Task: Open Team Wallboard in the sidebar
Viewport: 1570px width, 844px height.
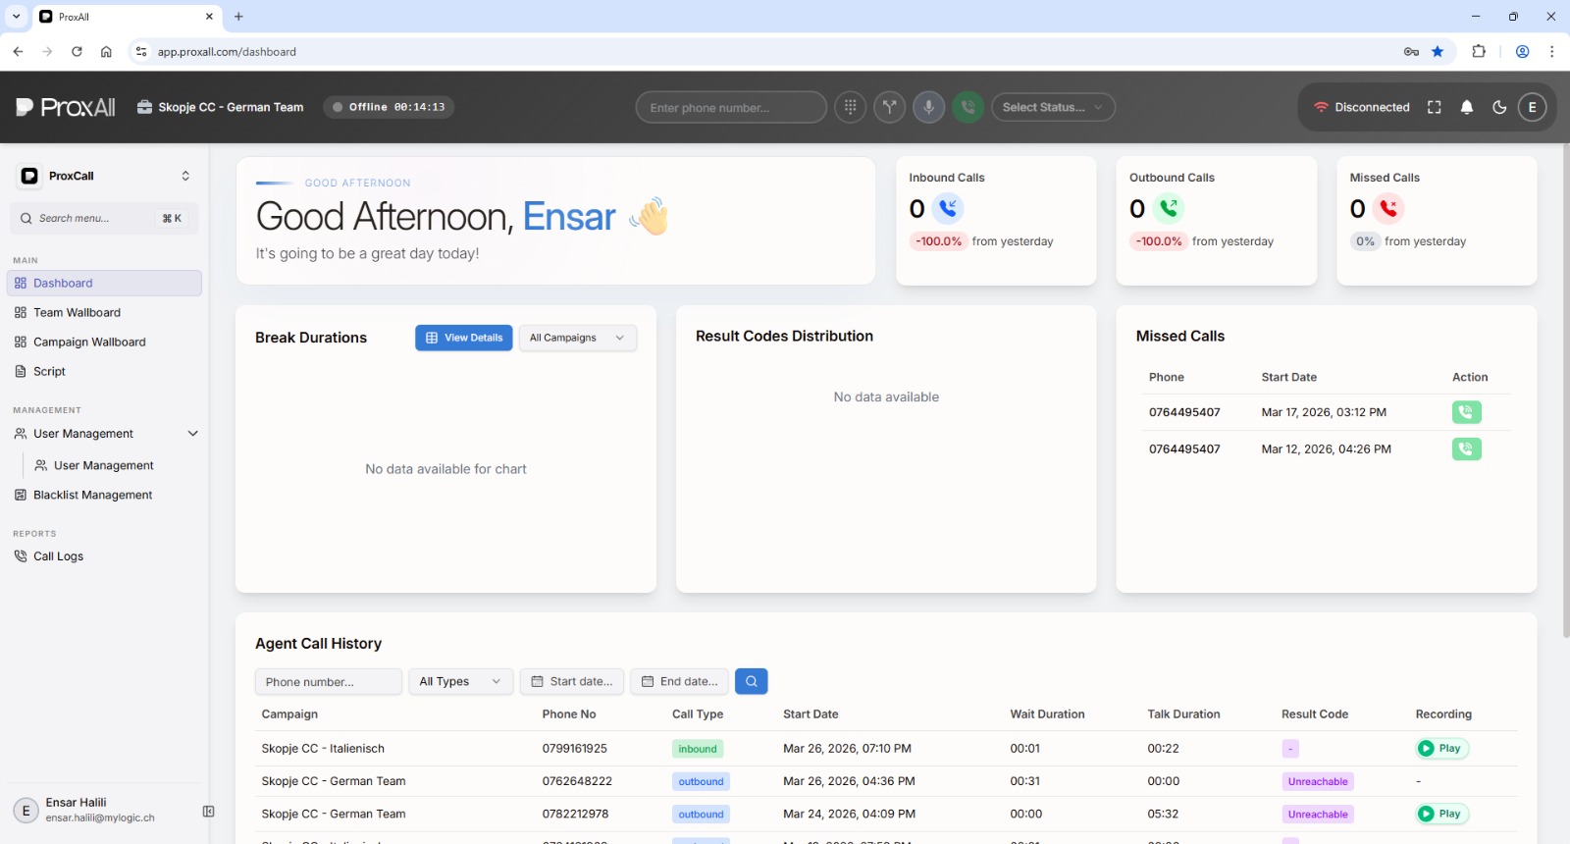Action: (104, 312)
